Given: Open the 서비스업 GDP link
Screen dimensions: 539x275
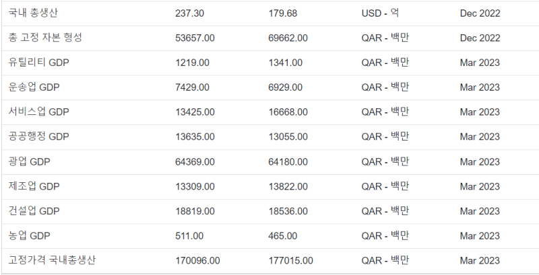Looking at the screenshot, I should tap(39, 112).
